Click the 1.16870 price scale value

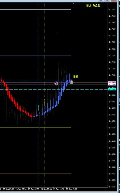[112, 108]
